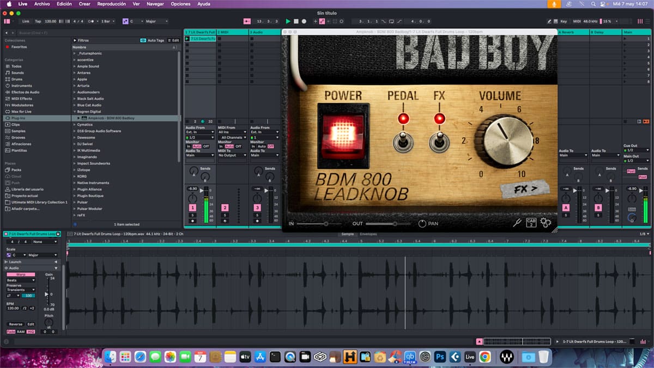This screenshot has height=368, width=654.
Task: Select Clips category in browser
Action: pos(15,124)
